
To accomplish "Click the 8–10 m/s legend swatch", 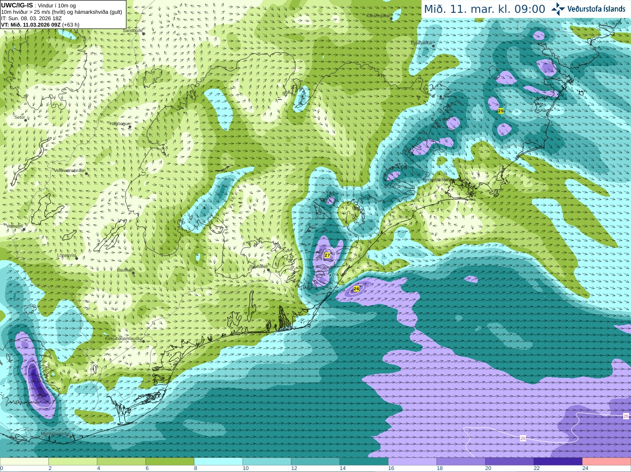I will tap(218, 462).
